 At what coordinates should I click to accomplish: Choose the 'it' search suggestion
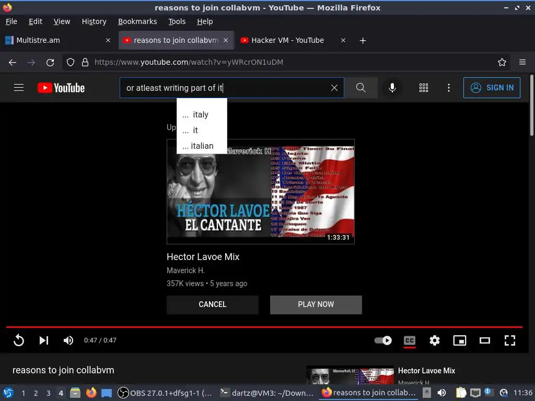(202, 130)
